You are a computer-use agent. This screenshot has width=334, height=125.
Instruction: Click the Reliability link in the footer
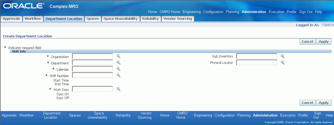[x=123, y=115]
